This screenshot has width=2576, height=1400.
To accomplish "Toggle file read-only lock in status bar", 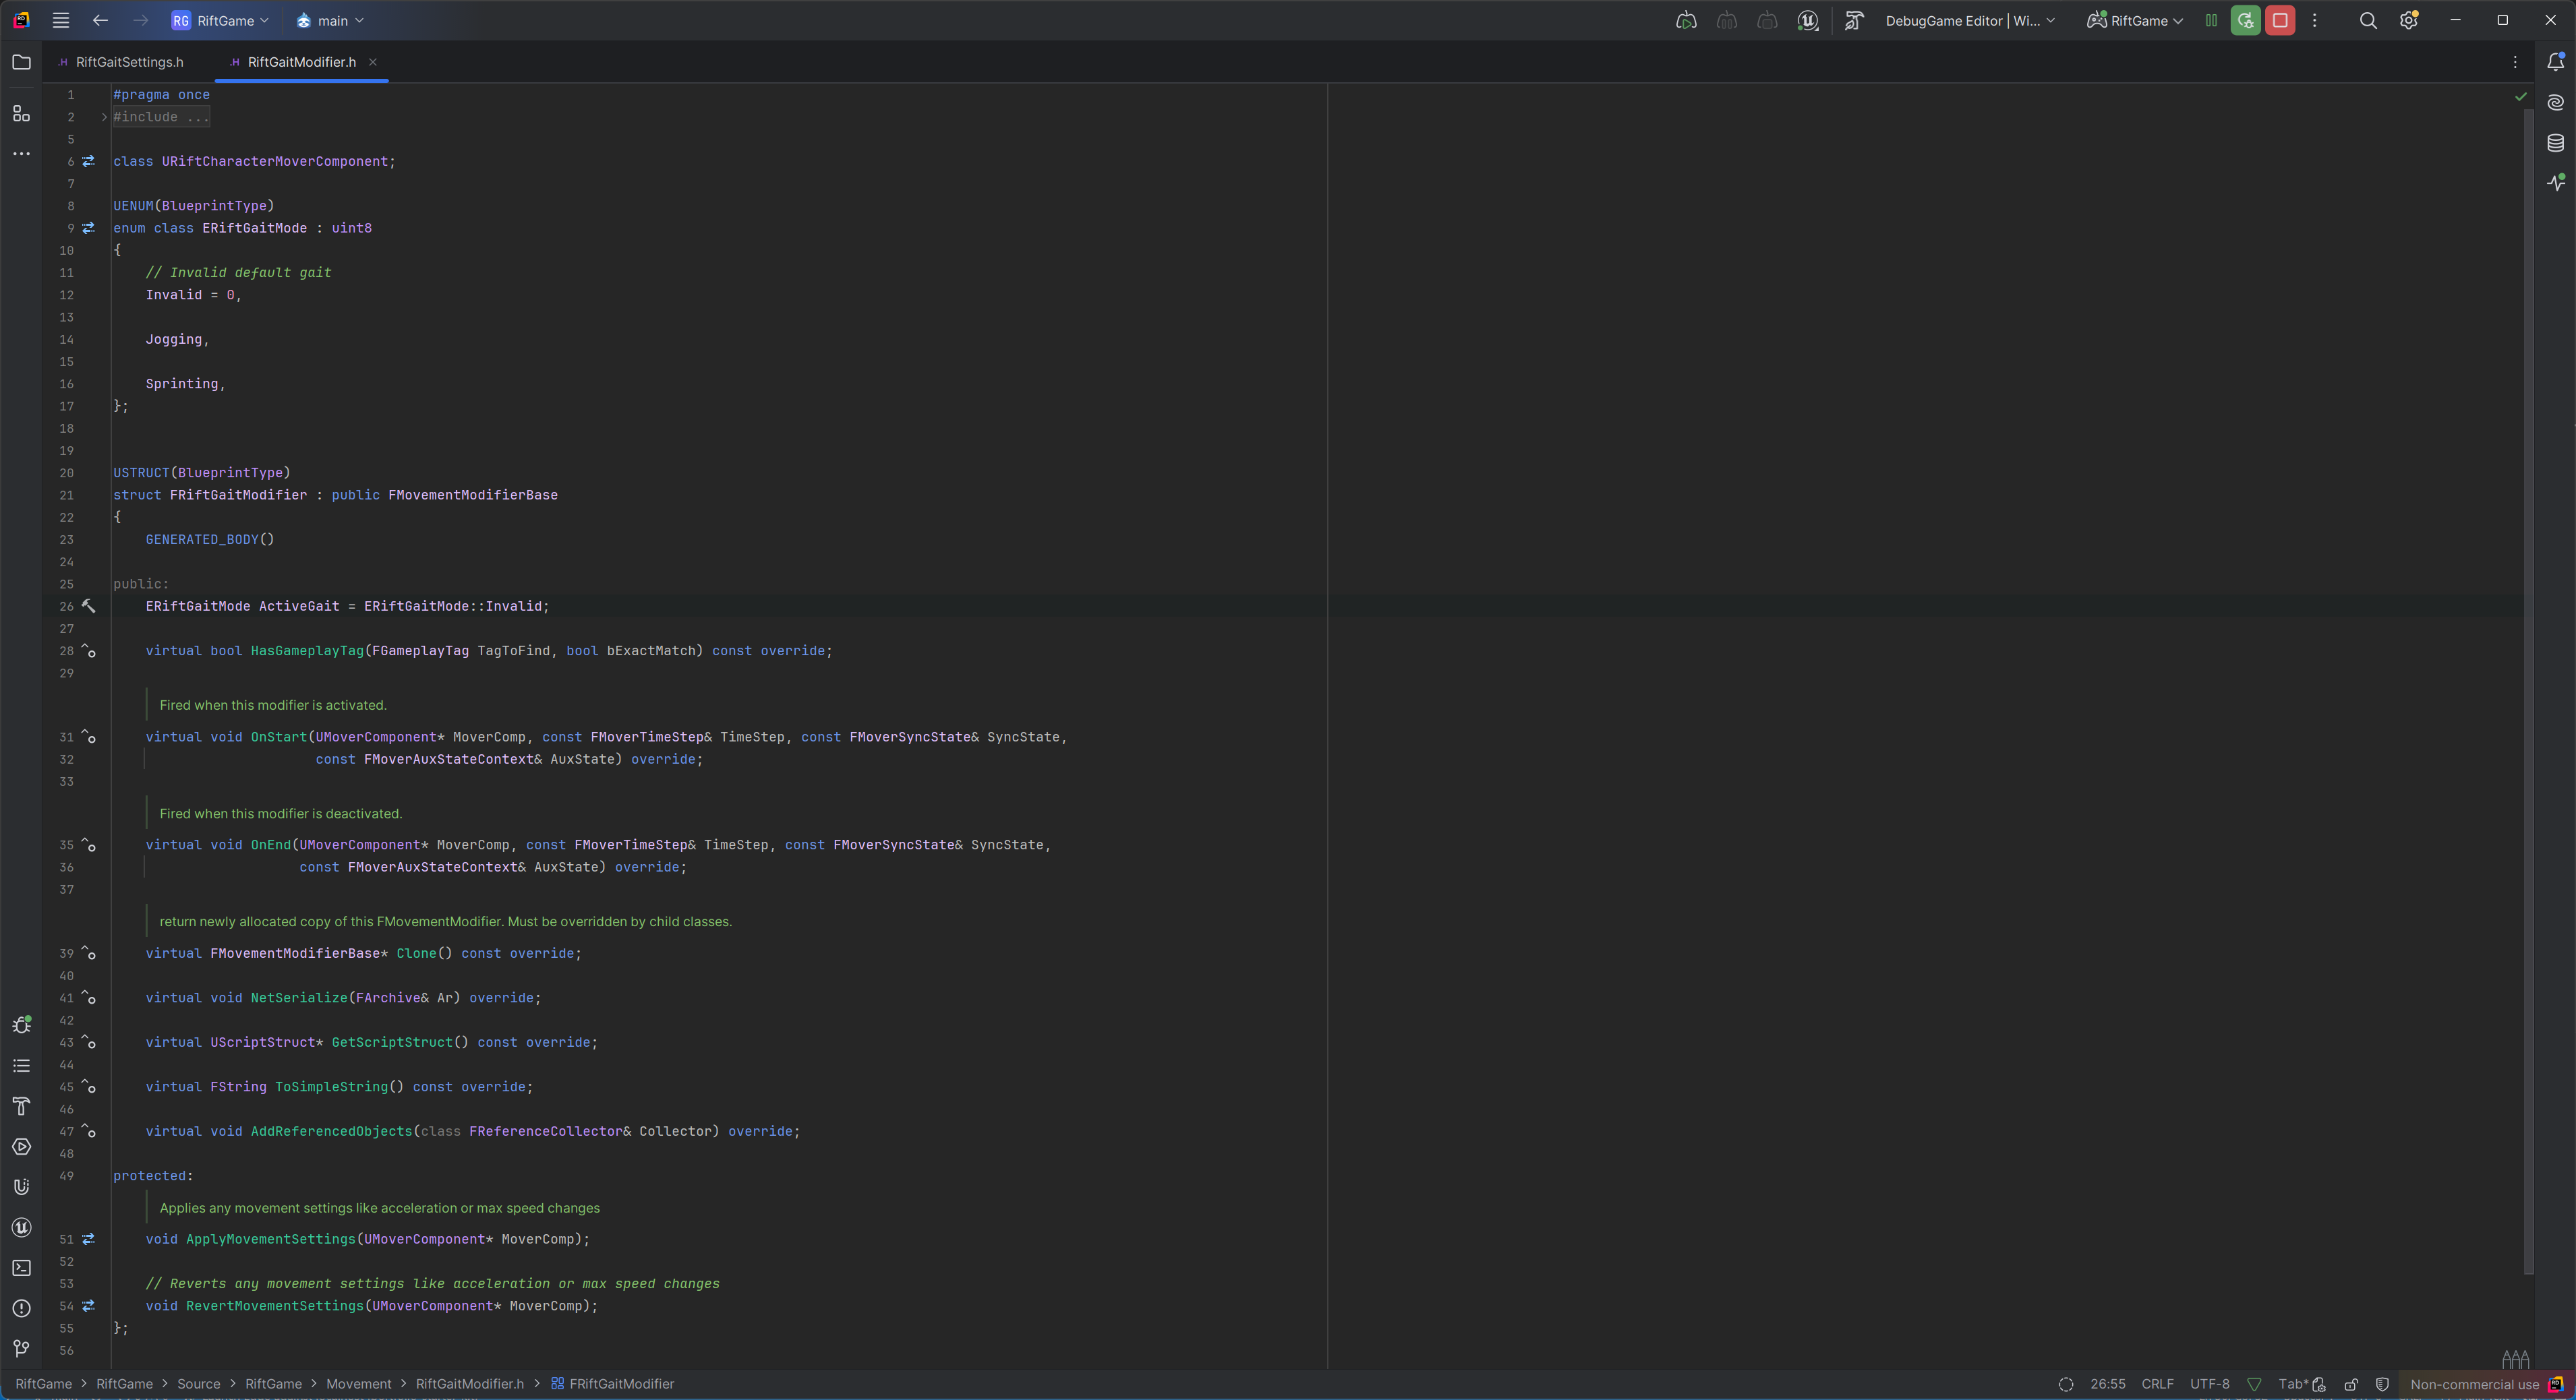I will (2351, 1384).
